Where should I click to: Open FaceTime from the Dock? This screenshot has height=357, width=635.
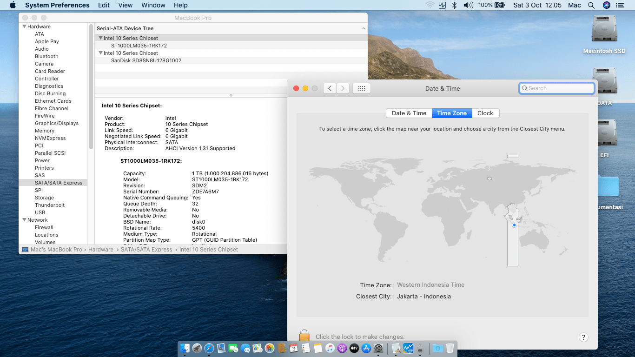233,348
